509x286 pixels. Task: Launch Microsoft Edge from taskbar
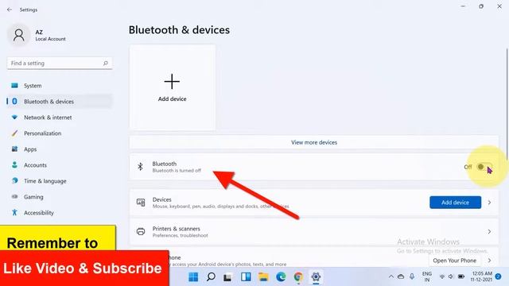pos(281,277)
